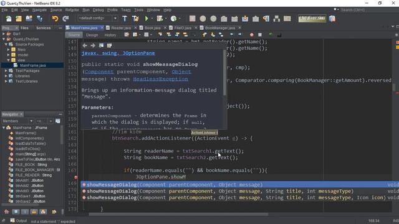Switch to the Reader.java tab
This screenshot has width=399, height=224.
coord(121,27)
